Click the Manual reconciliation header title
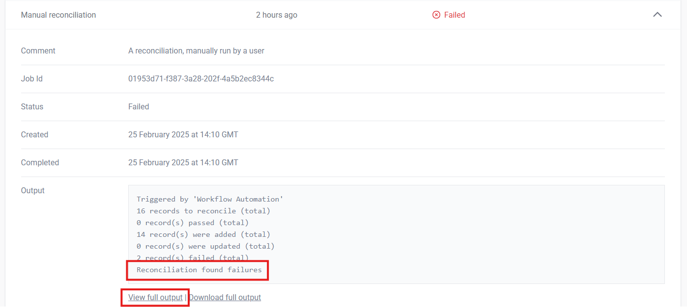This screenshot has height=307, width=687. click(58, 15)
